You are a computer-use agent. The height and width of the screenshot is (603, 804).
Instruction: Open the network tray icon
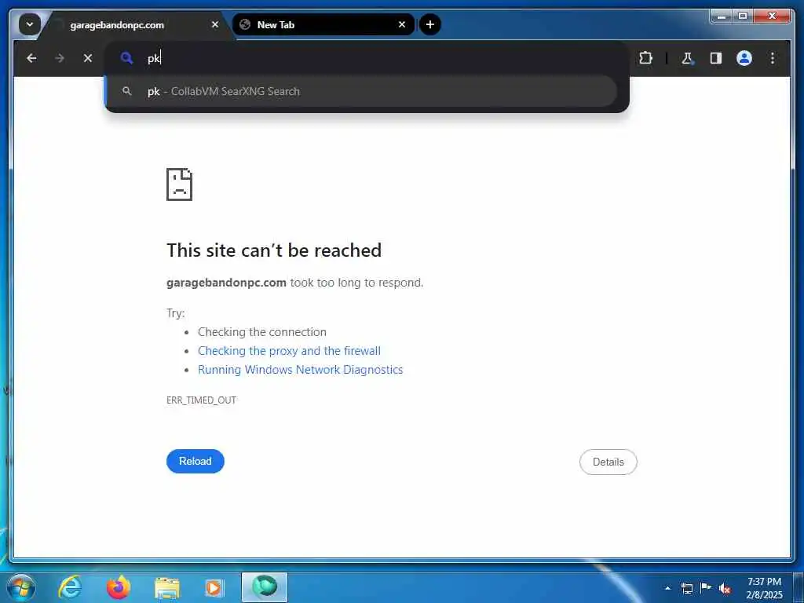coord(687,588)
